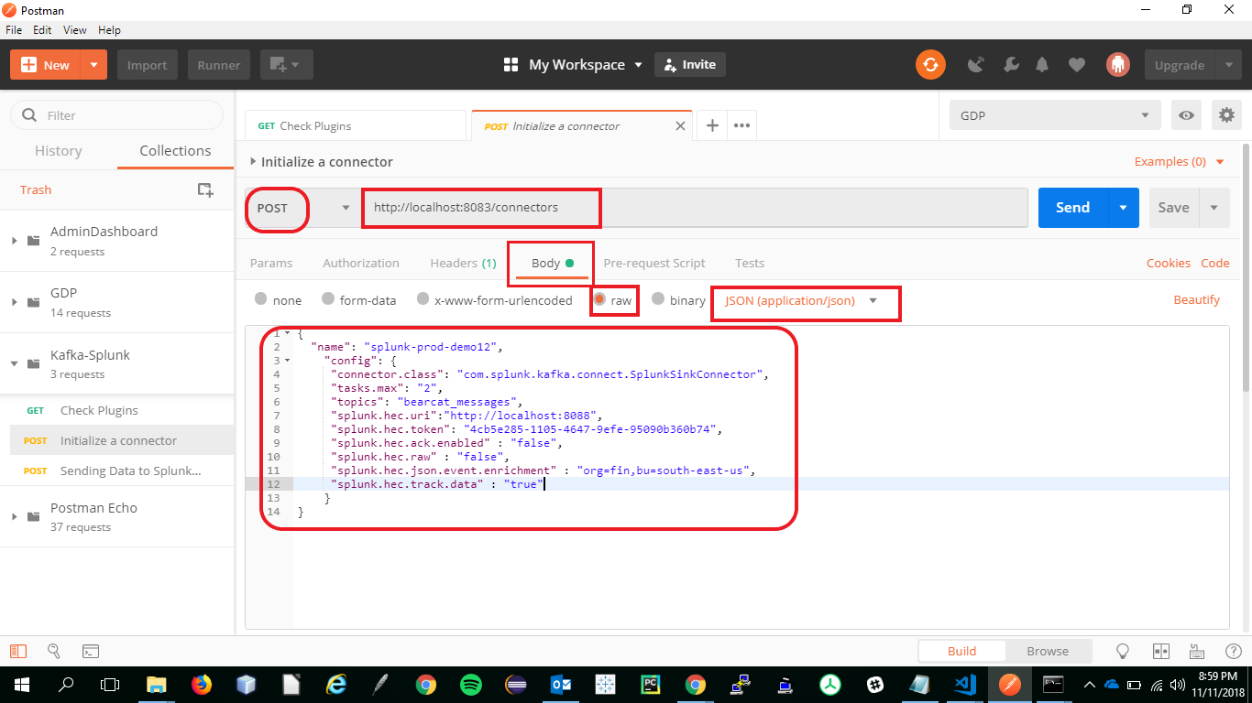Open Find and Replace icon

click(x=54, y=651)
